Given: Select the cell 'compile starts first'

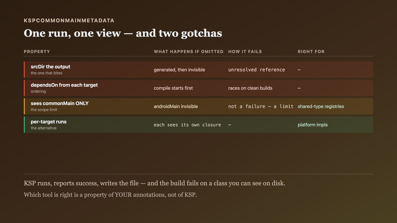Looking at the screenshot, I should point(173,88).
